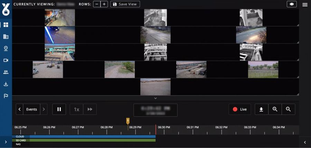
Task: Collapse the right panel with the bottom chevron
Action: point(305,142)
